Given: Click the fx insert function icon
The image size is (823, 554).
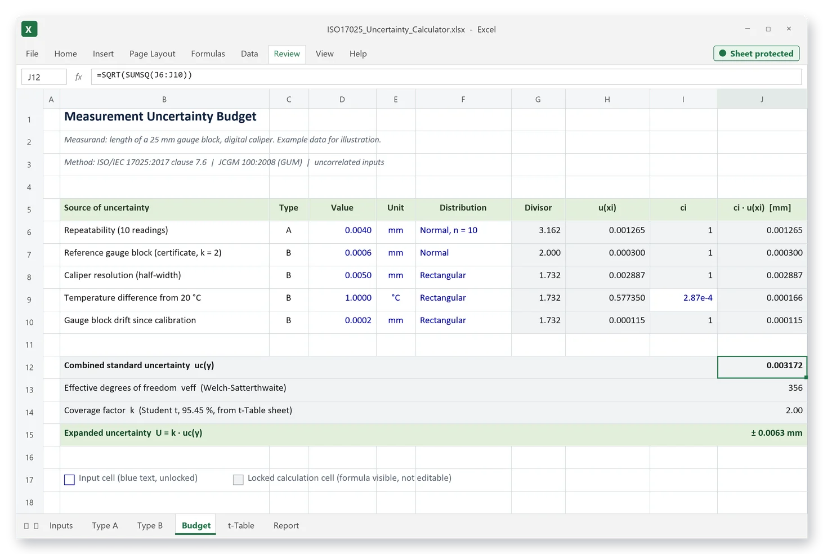Looking at the screenshot, I should coord(79,77).
